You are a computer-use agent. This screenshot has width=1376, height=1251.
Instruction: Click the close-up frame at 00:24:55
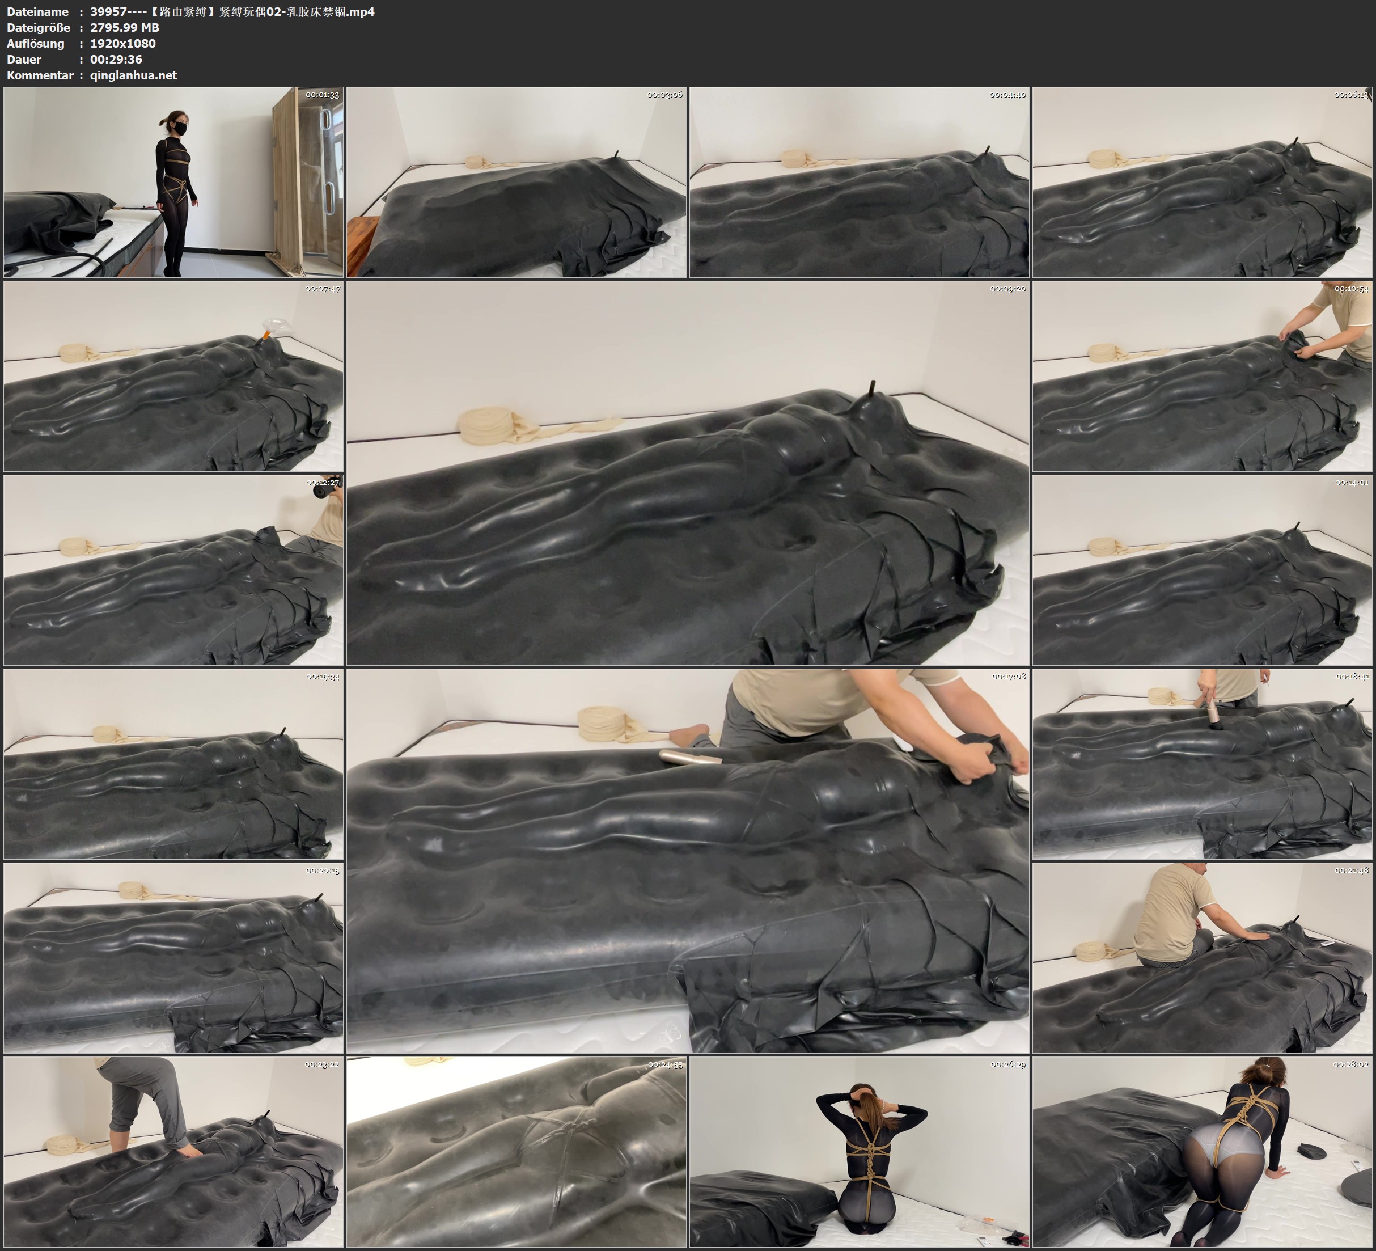pos(516,1151)
